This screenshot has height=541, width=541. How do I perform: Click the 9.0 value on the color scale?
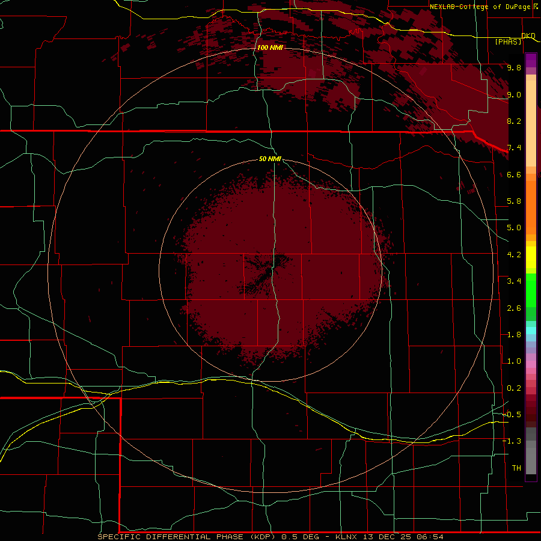514,94
